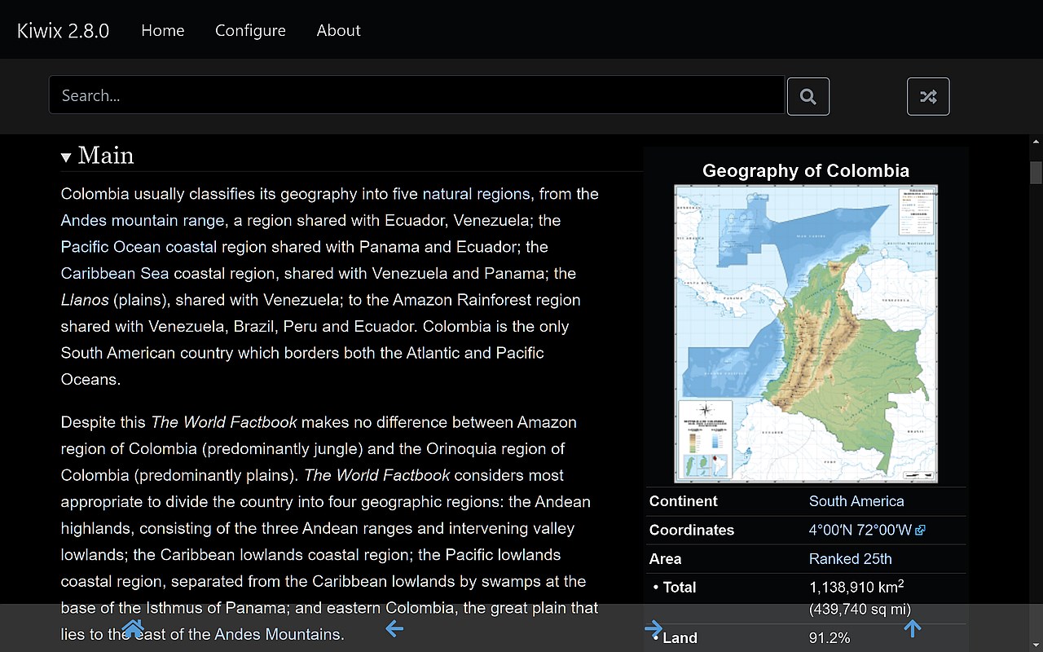Viewport: 1043px width, 652px height.
Task: Open a random article with shuffle icon
Action: click(x=928, y=96)
